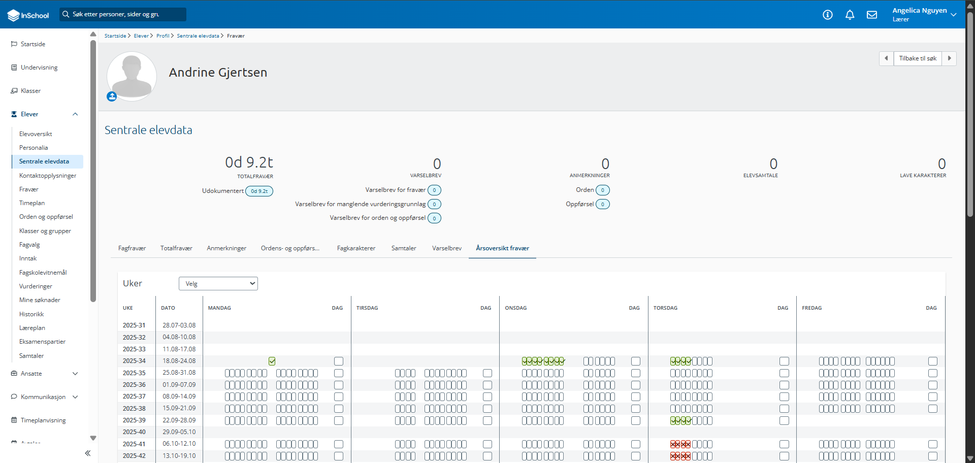Open Kontaktopplysninger in sidebar
This screenshot has height=463, width=975.
(x=48, y=176)
